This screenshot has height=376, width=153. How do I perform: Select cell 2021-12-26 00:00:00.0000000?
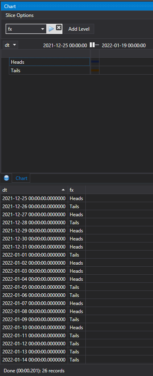coord(34,206)
